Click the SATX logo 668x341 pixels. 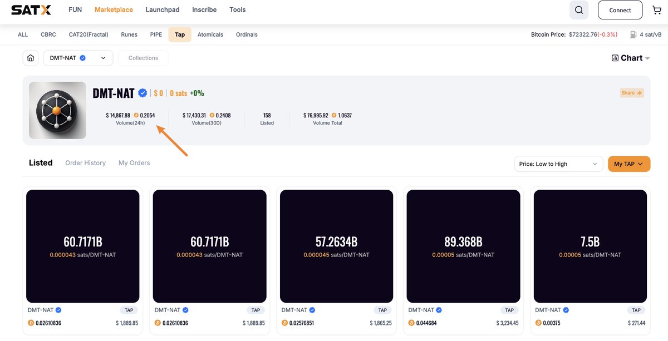point(31,10)
